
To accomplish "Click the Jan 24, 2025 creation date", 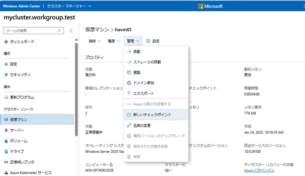I will (264, 132).
